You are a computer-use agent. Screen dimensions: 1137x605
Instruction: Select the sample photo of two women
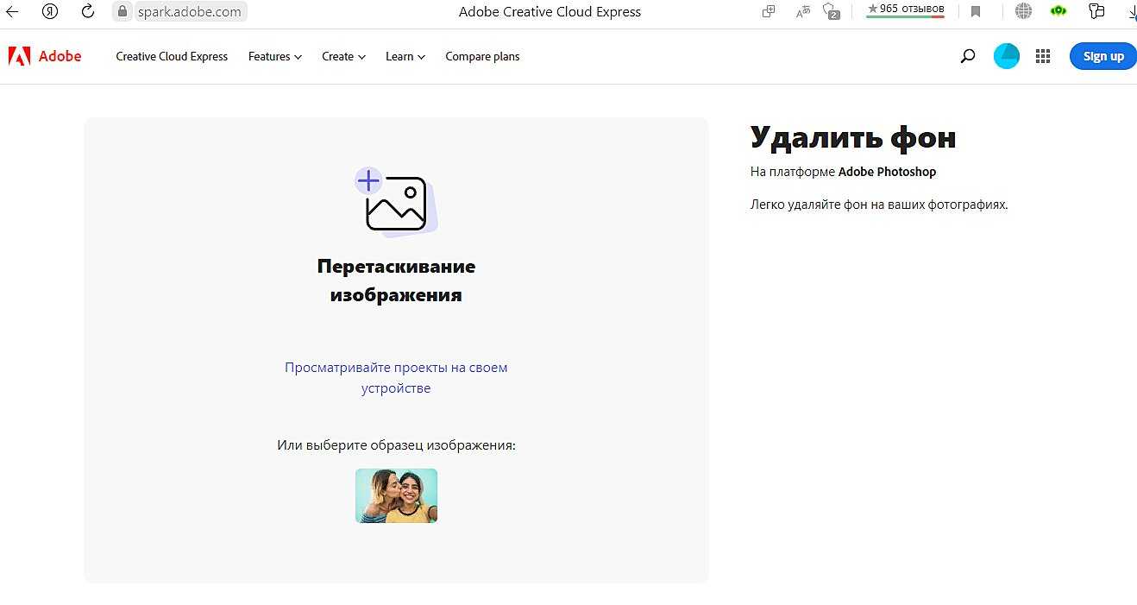tap(396, 495)
